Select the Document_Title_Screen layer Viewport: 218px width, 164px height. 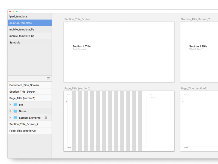coord(24,85)
